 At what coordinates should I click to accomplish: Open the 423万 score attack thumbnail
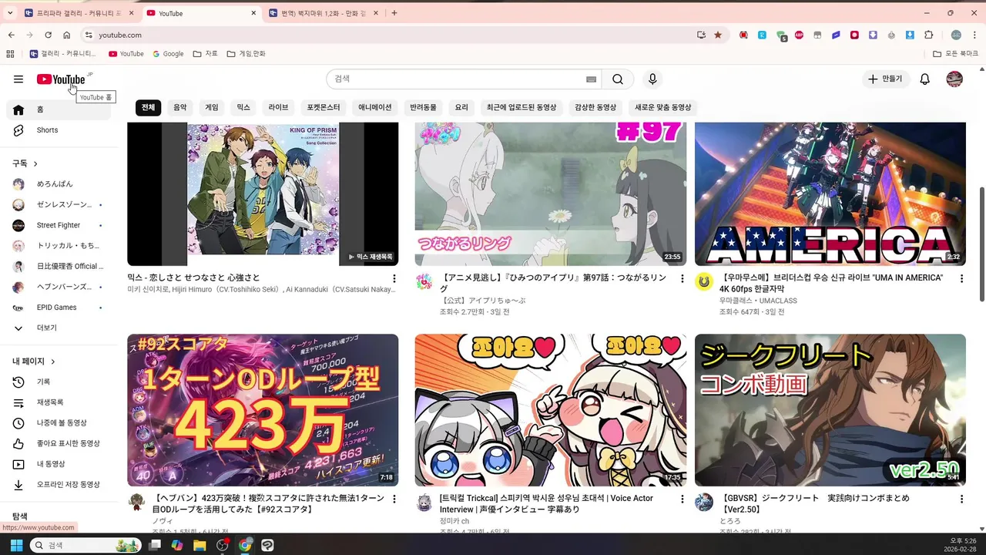[x=263, y=410]
